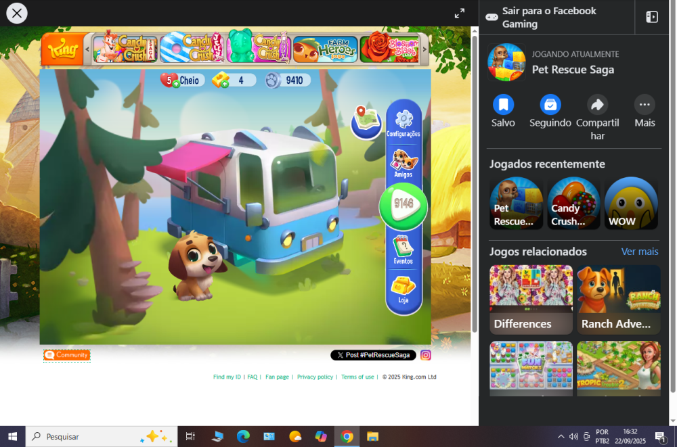Open the Fan page link
The height and width of the screenshot is (447, 677).
pos(277,377)
